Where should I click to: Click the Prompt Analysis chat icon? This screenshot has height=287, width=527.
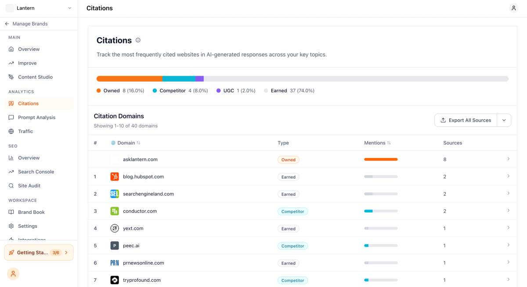tap(11, 118)
